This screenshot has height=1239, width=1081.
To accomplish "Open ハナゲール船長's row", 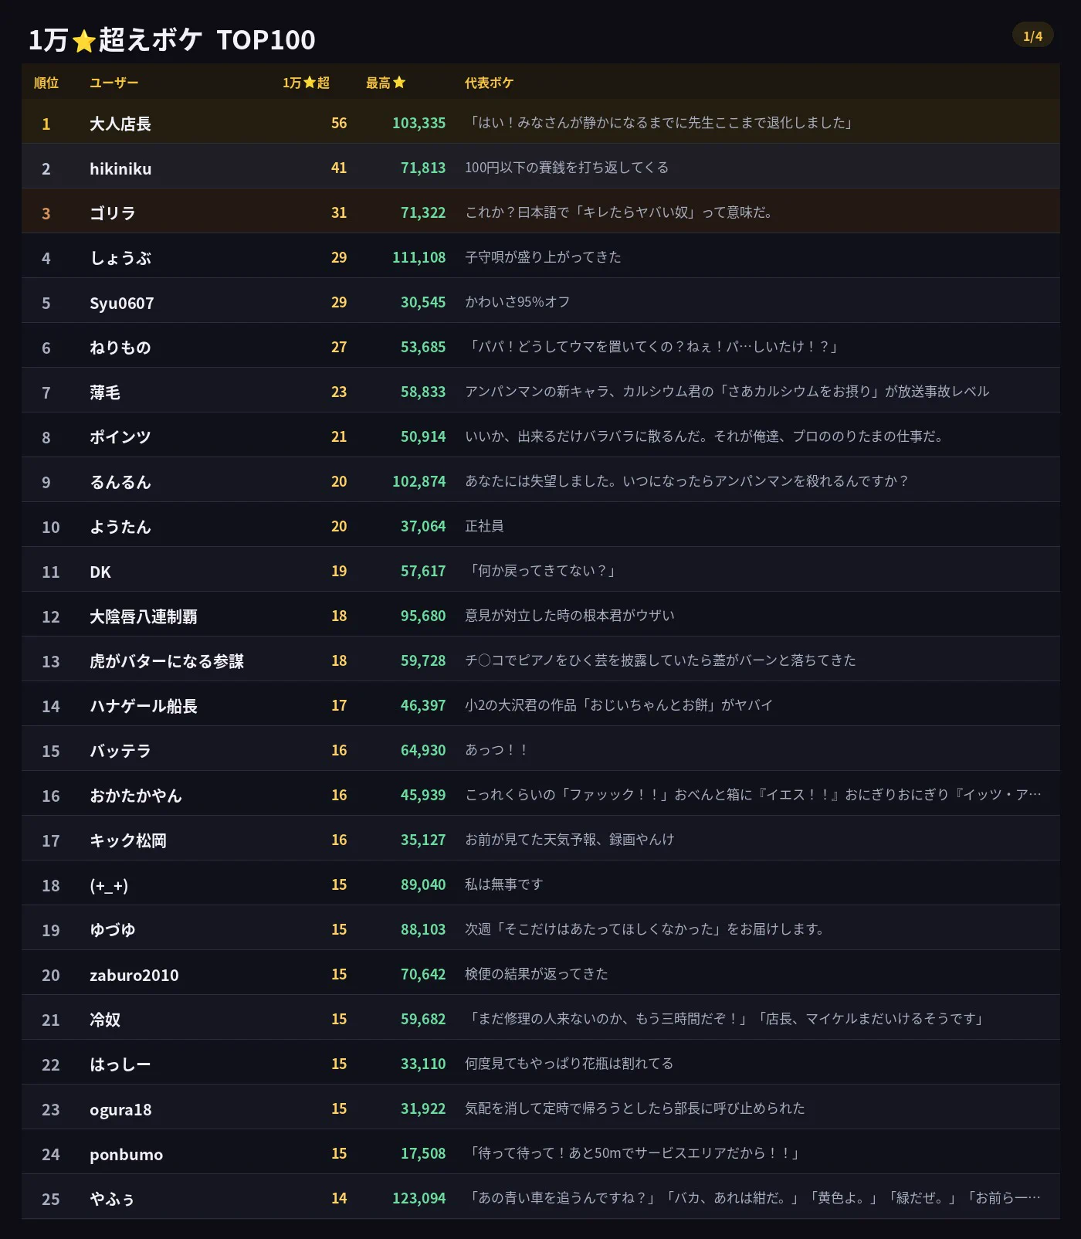I will tap(540, 705).
